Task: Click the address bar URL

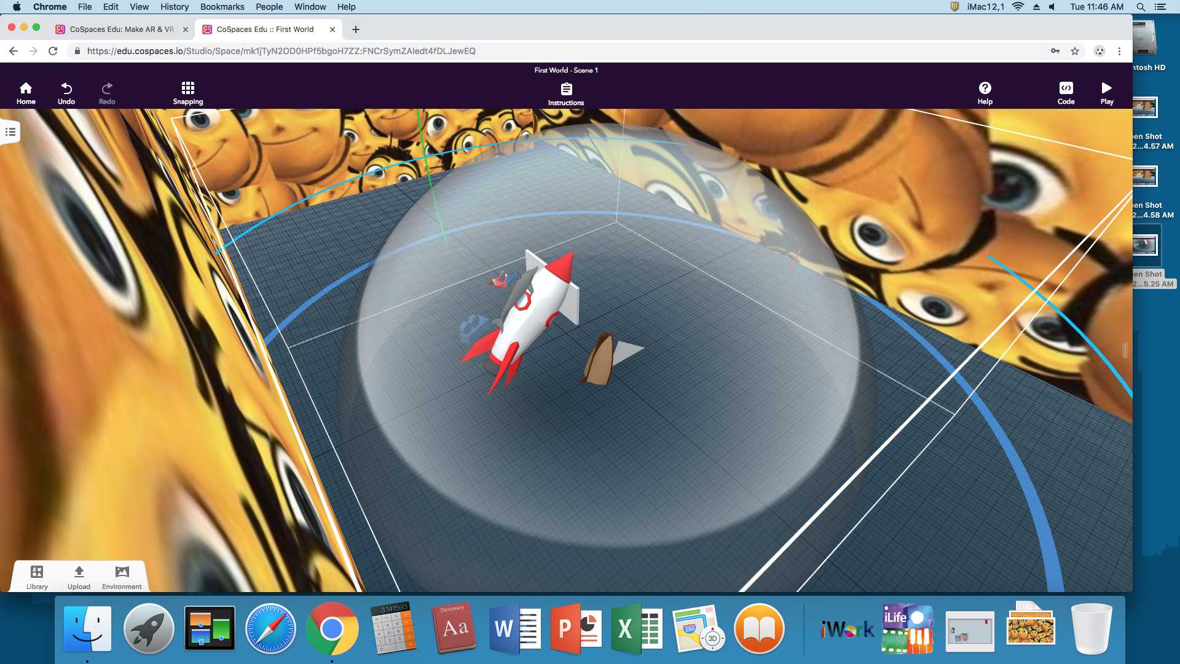Action: 281,51
